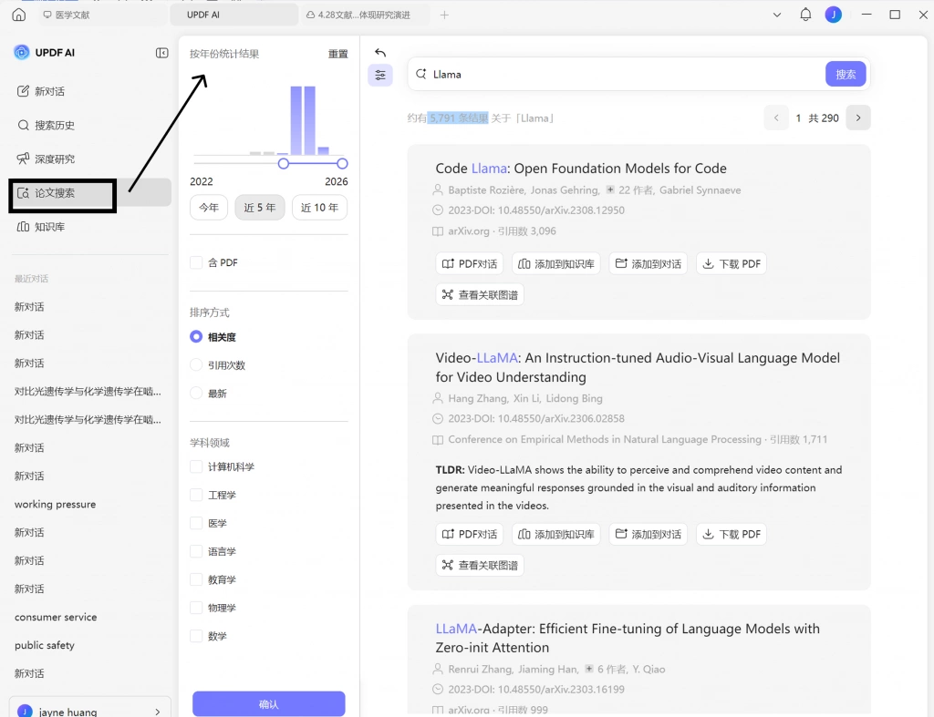Check the 计算机科学 discipline filter
Image resolution: width=934 pixels, height=717 pixels.
click(196, 466)
